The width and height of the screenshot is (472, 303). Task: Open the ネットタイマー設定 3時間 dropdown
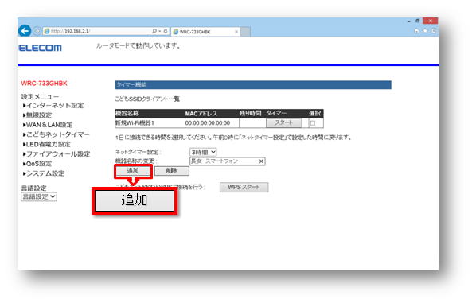203,152
